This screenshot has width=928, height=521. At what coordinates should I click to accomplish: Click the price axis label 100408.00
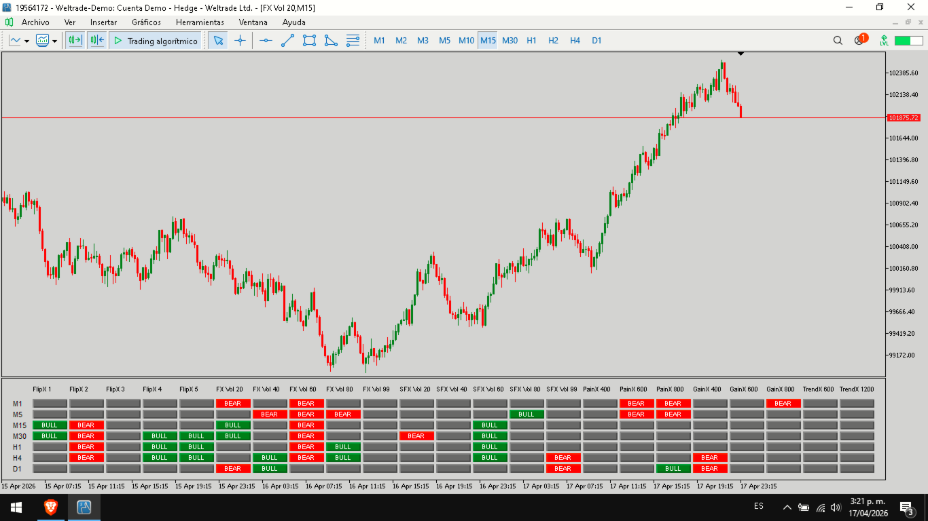pyautogui.click(x=904, y=246)
